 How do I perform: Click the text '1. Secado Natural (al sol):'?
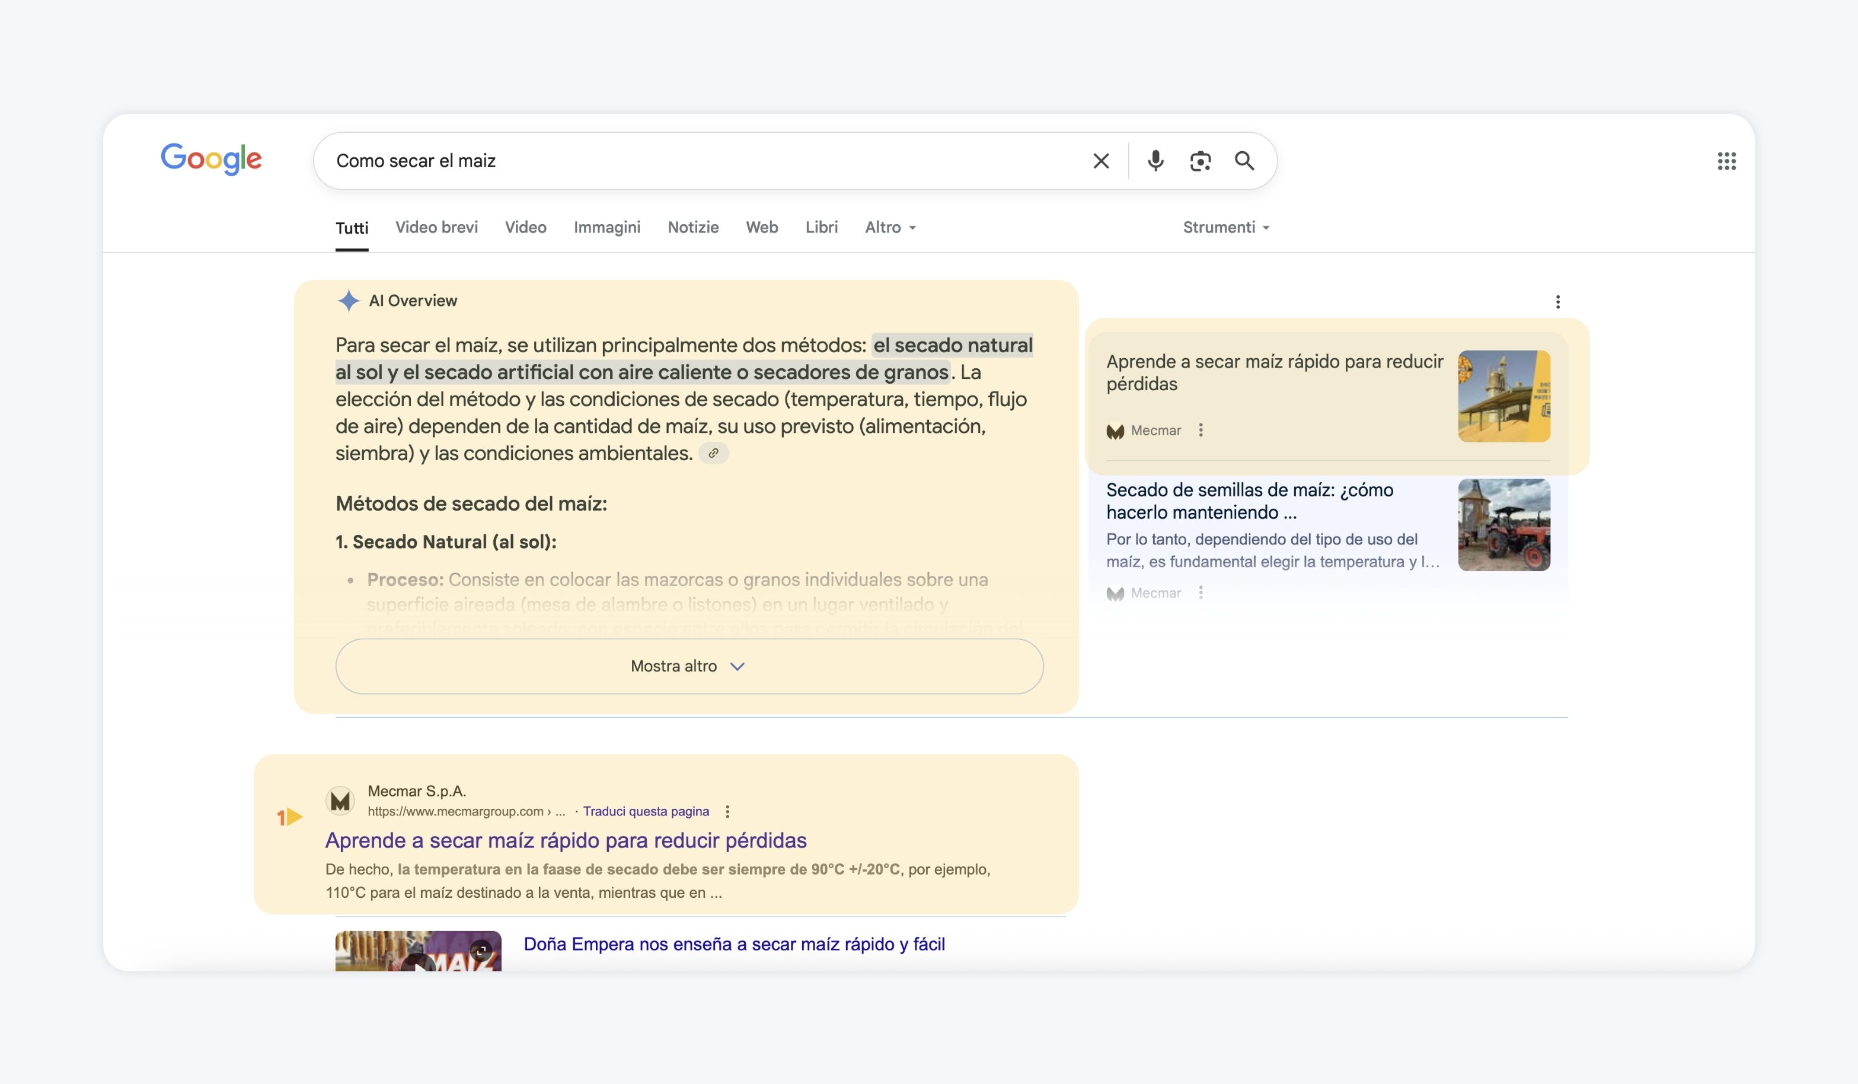point(445,542)
